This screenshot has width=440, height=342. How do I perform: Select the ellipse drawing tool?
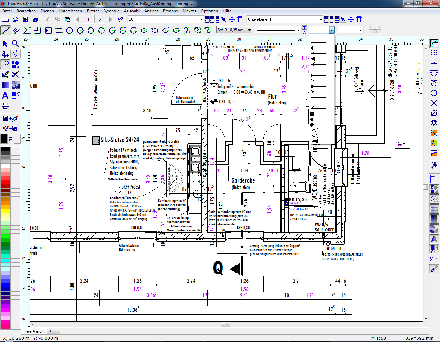pos(144,30)
